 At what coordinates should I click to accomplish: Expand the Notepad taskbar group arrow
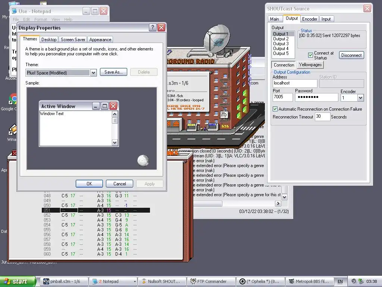pos(134,282)
